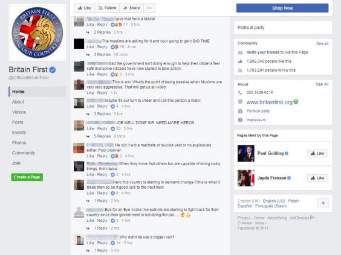The width and height of the screenshot is (341, 255).
Task: Click the Britain First lion logo profile picture
Action: pos(37,33)
